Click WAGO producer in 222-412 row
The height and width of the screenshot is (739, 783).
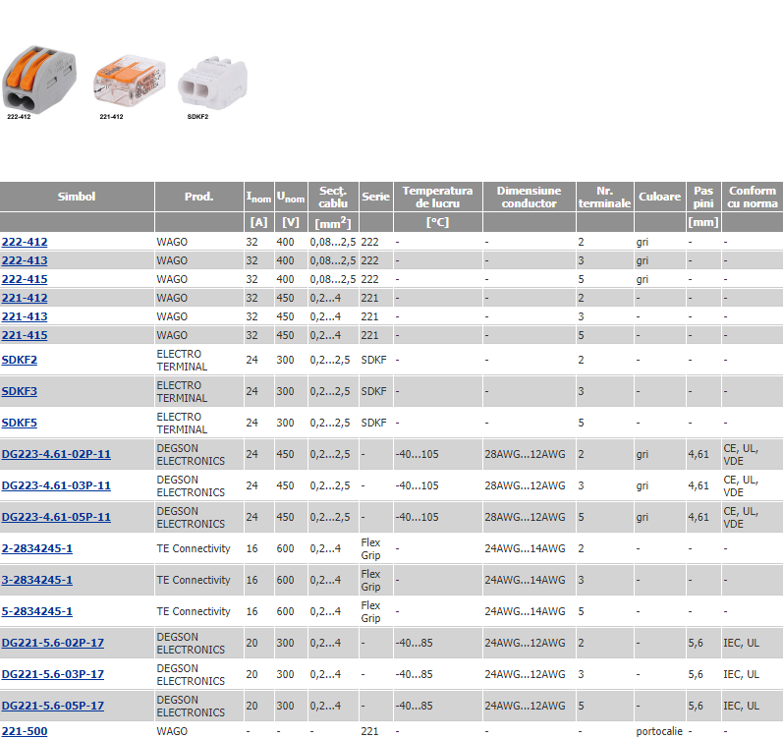coord(172,242)
